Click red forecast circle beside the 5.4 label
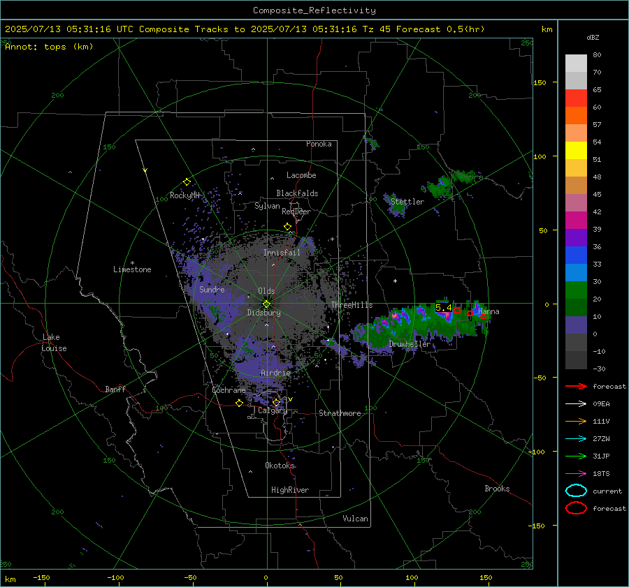Image resolution: width=629 pixels, height=587 pixels. (457, 310)
